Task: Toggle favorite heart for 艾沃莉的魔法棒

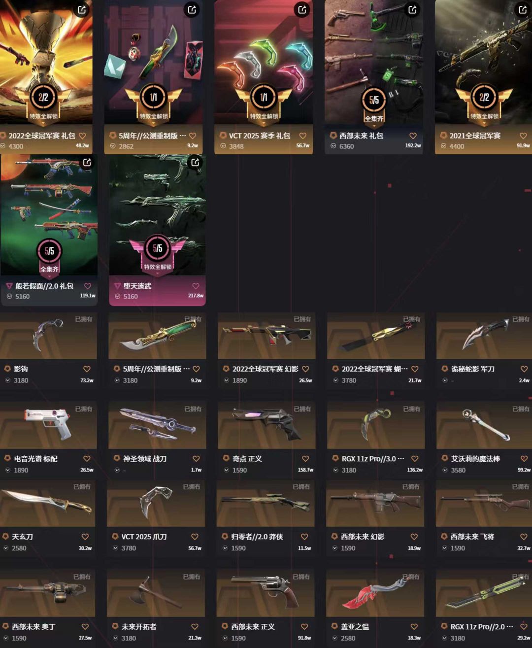Action: (x=524, y=459)
